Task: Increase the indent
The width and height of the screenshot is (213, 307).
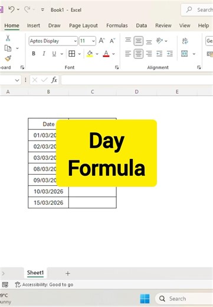Action: click(170, 54)
